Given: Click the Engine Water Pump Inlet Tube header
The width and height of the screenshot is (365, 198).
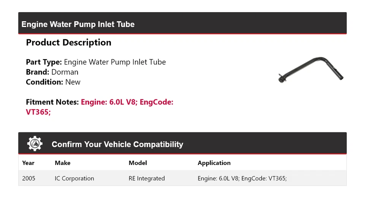Looking at the screenshot, I should [78, 24].
